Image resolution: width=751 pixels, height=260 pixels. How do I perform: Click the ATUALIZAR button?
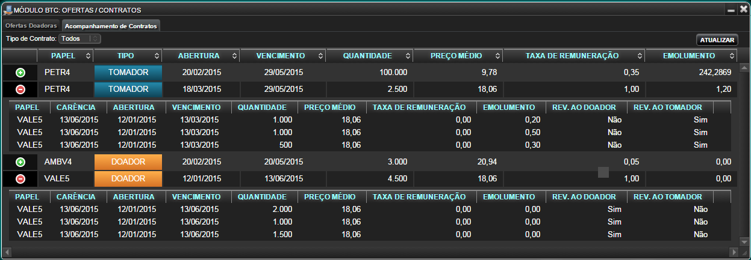[x=717, y=40]
